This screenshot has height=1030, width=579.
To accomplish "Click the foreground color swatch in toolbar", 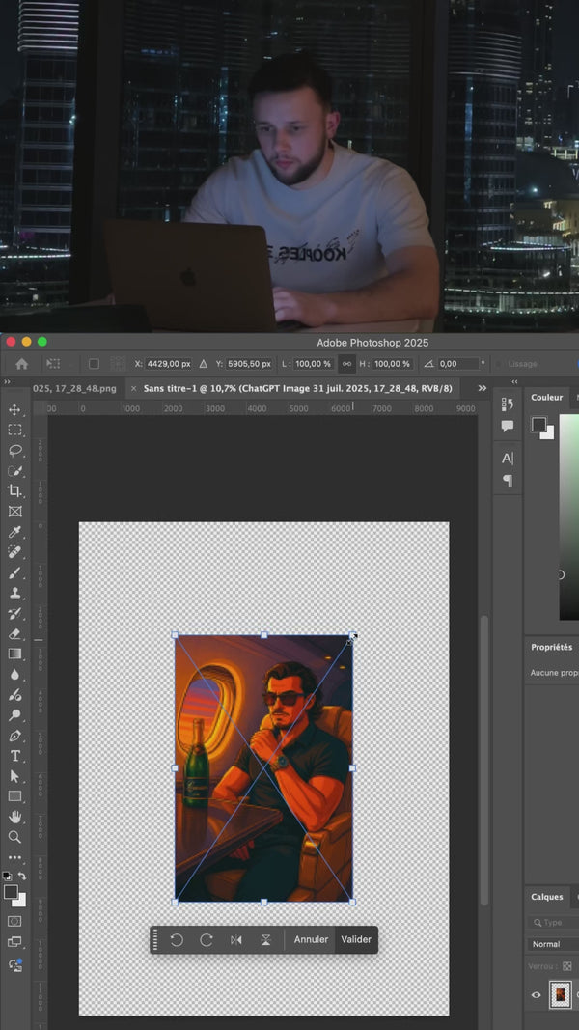I will coord(11,892).
